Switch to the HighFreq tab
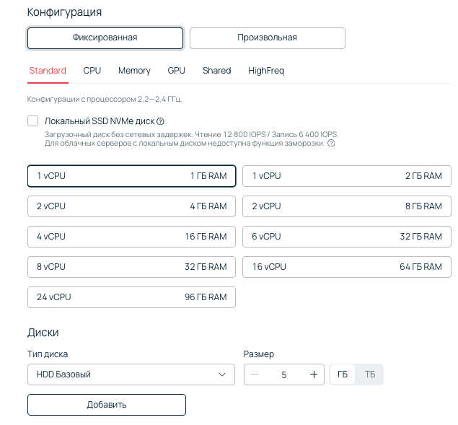This screenshot has height=425, width=458. coord(266,71)
